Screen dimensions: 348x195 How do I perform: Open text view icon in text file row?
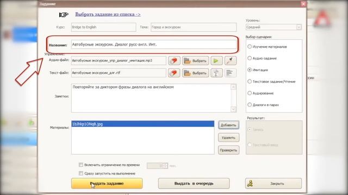231,73
